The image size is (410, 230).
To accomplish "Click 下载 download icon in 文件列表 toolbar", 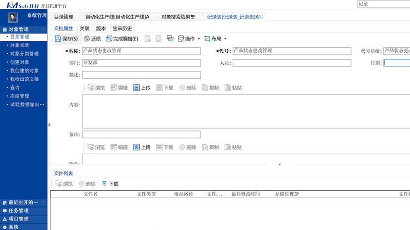I will click(104, 184).
